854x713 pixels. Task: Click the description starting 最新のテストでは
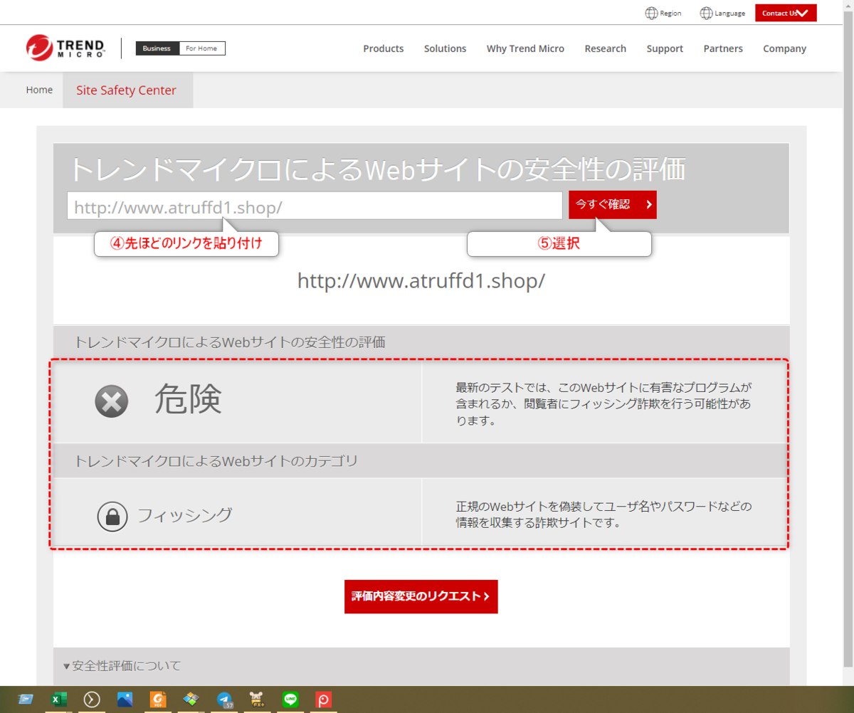pyautogui.click(x=603, y=404)
